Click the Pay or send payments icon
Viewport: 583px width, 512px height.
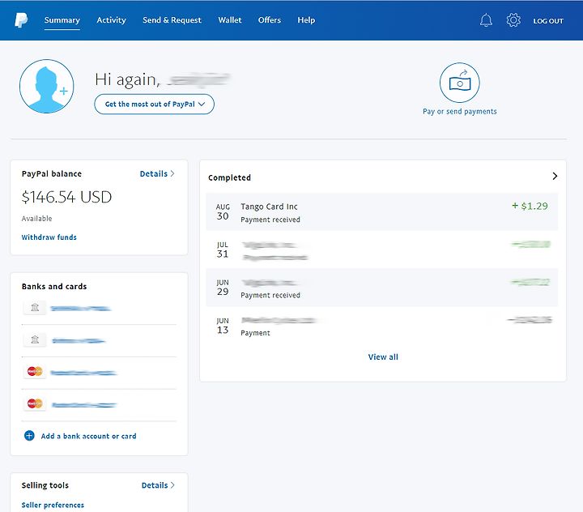pyautogui.click(x=460, y=83)
